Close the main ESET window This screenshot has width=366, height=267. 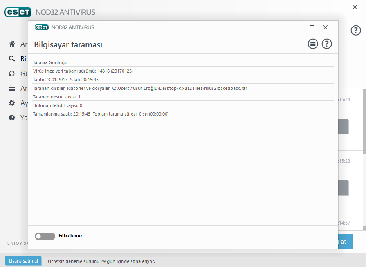(x=355, y=7)
